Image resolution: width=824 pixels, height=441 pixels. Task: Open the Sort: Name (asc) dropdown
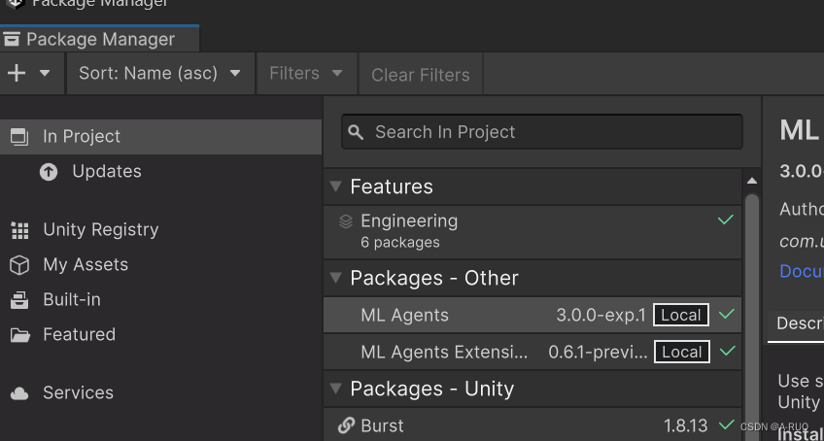(159, 74)
